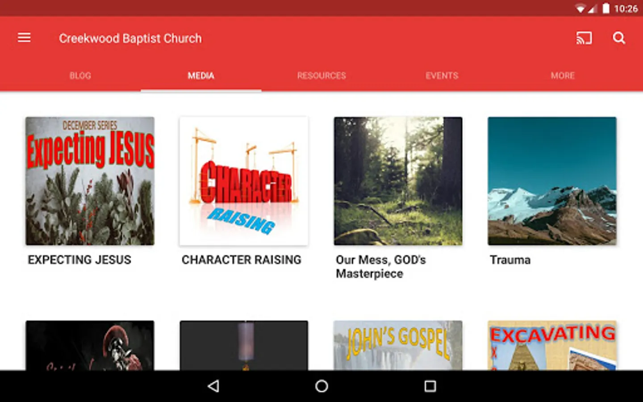Open the Character Raising crane artwork

(x=244, y=181)
